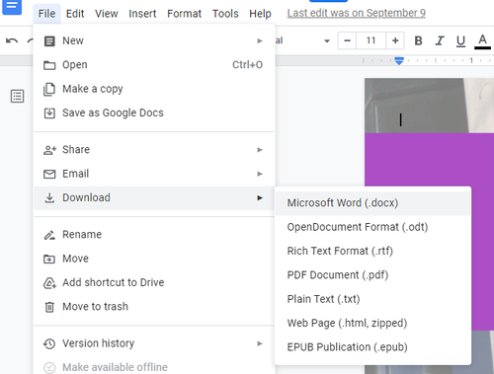This screenshot has width=494, height=374.
Task: Click the Move to trash bin icon
Action: pyautogui.click(x=49, y=307)
